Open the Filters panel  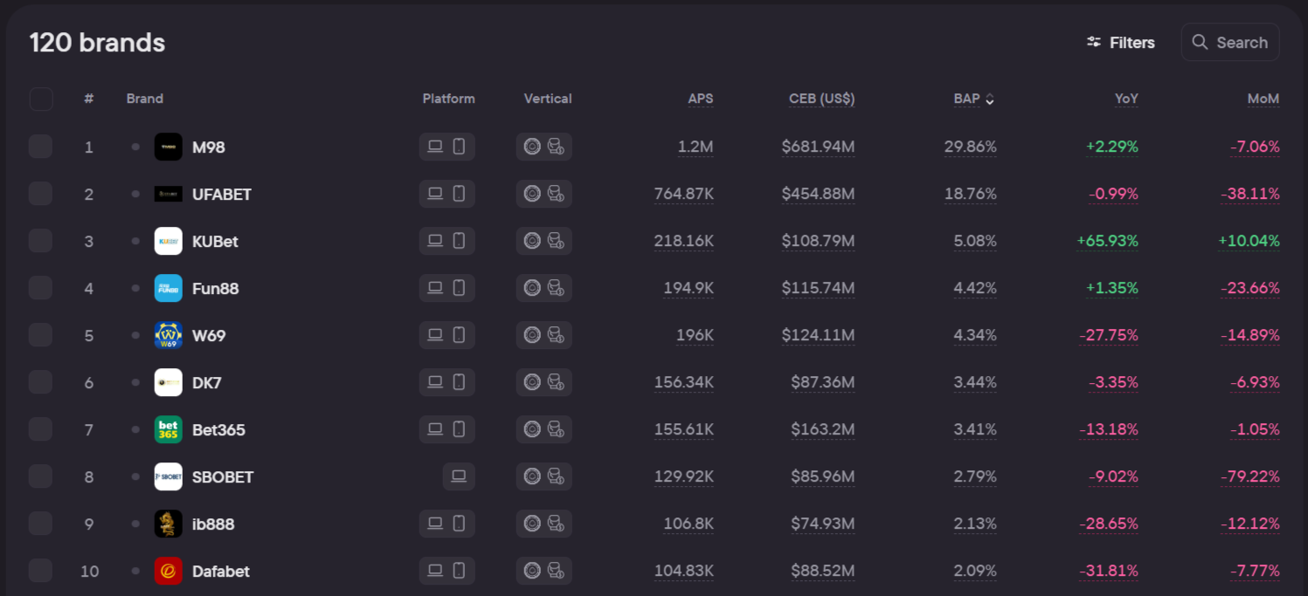[x=1120, y=42]
